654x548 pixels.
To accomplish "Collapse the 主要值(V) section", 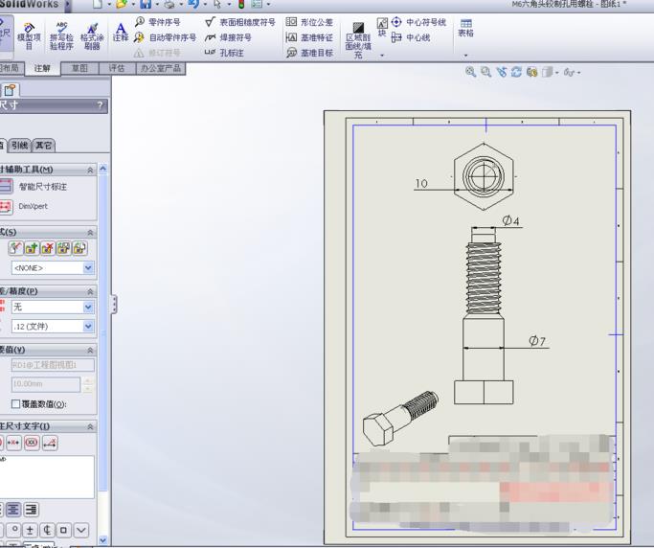I will [90, 351].
